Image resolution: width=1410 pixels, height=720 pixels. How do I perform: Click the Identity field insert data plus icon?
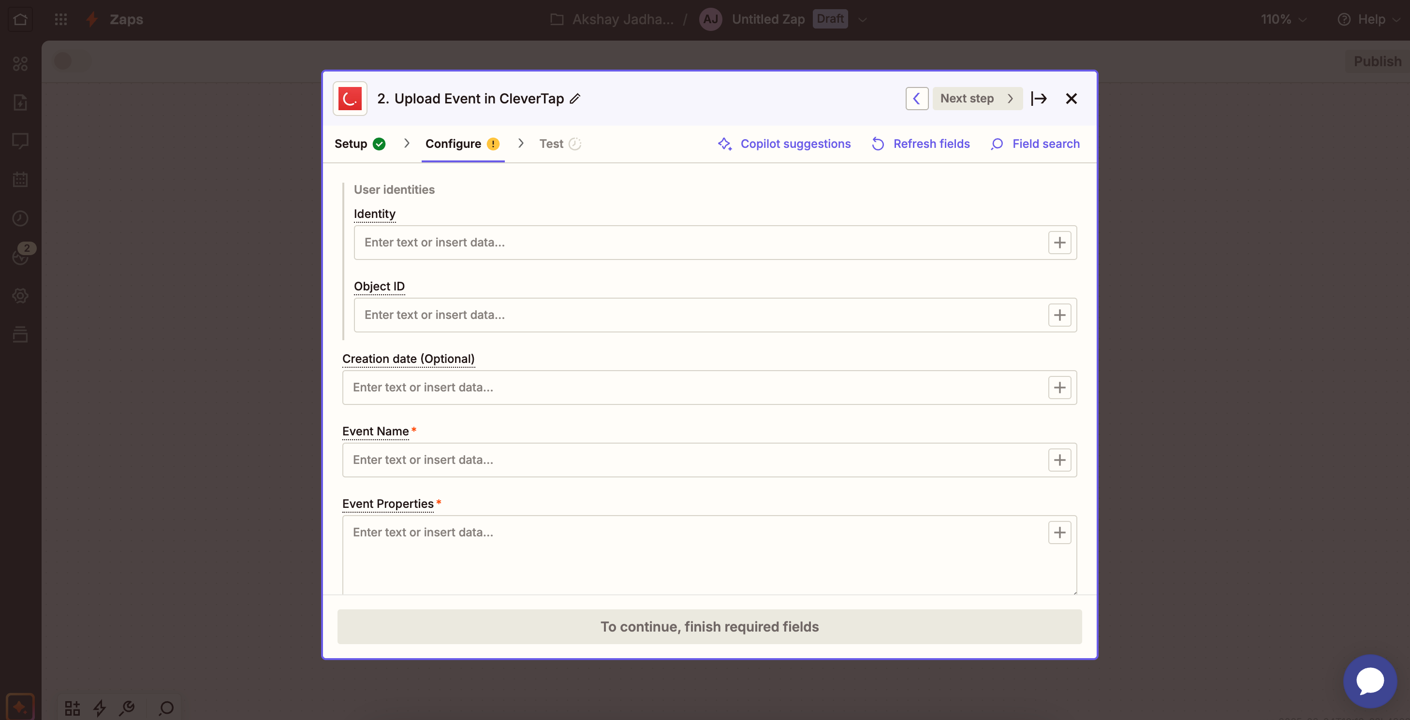coord(1059,243)
